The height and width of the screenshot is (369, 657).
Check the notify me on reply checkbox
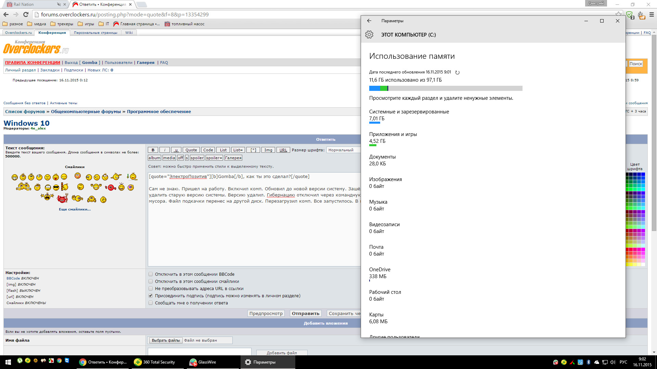click(x=151, y=303)
